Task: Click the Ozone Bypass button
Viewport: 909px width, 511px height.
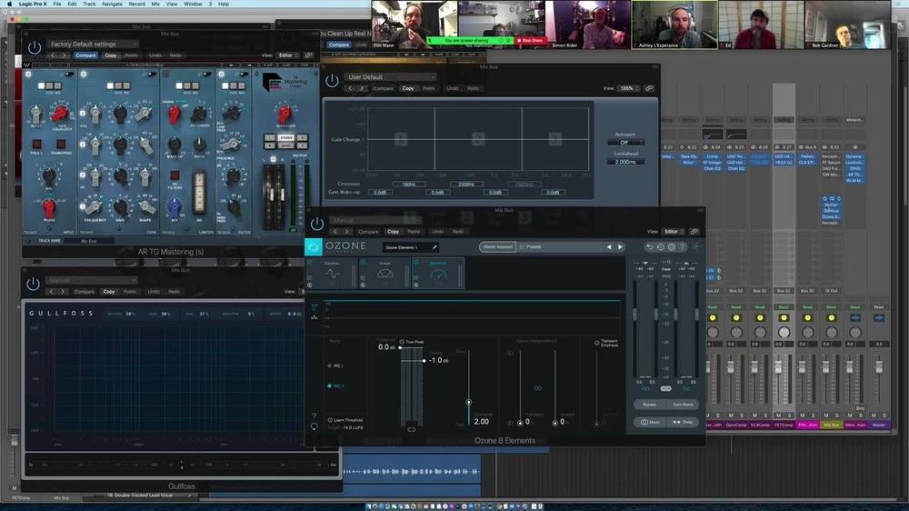Action: tap(649, 404)
